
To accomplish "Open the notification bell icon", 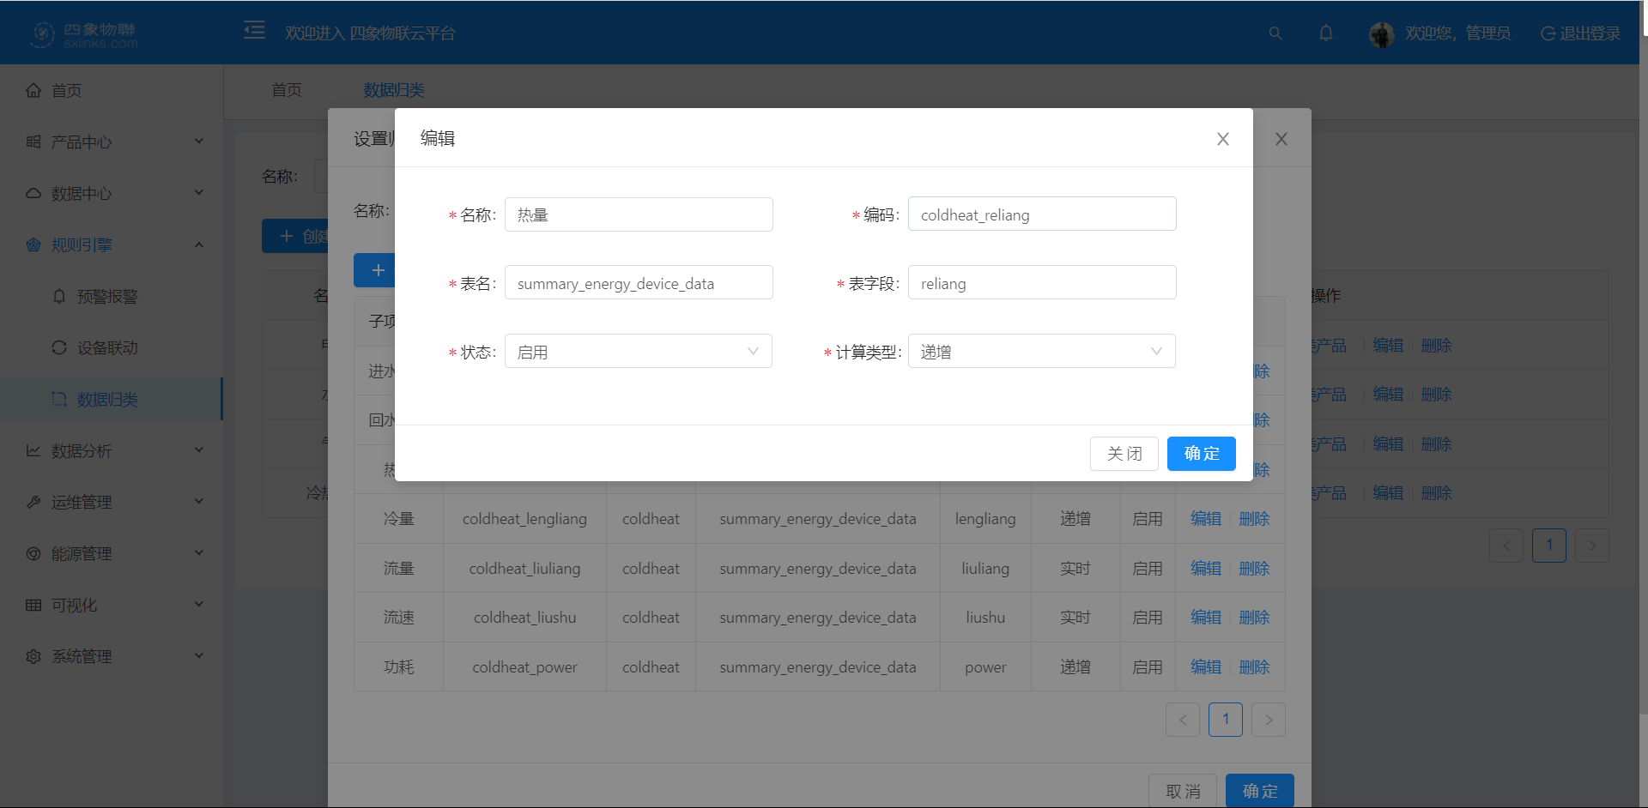I will [x=1326, y=33].
